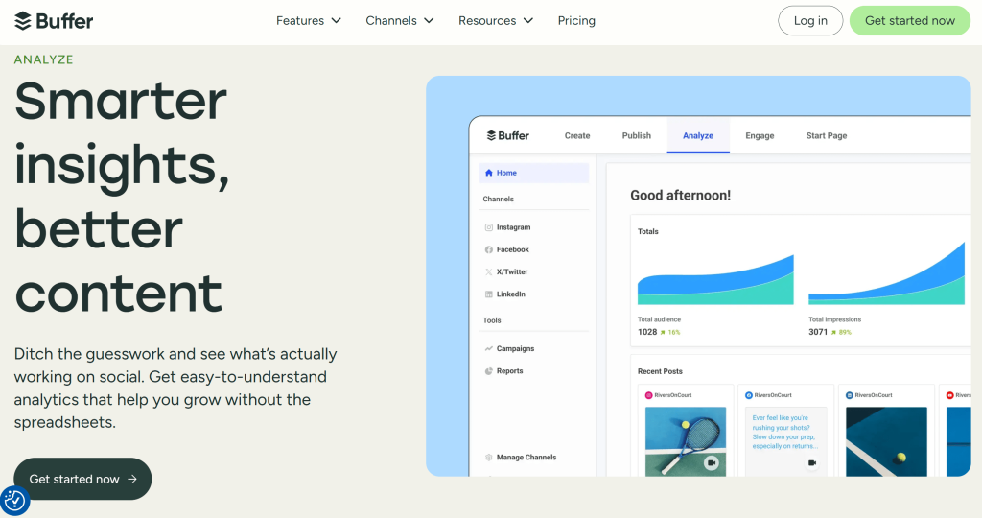Viewport: 982px width, 518px height.
Task: Select the X/Twitter icon in the sidebar
Action: (x=488, y=271)
